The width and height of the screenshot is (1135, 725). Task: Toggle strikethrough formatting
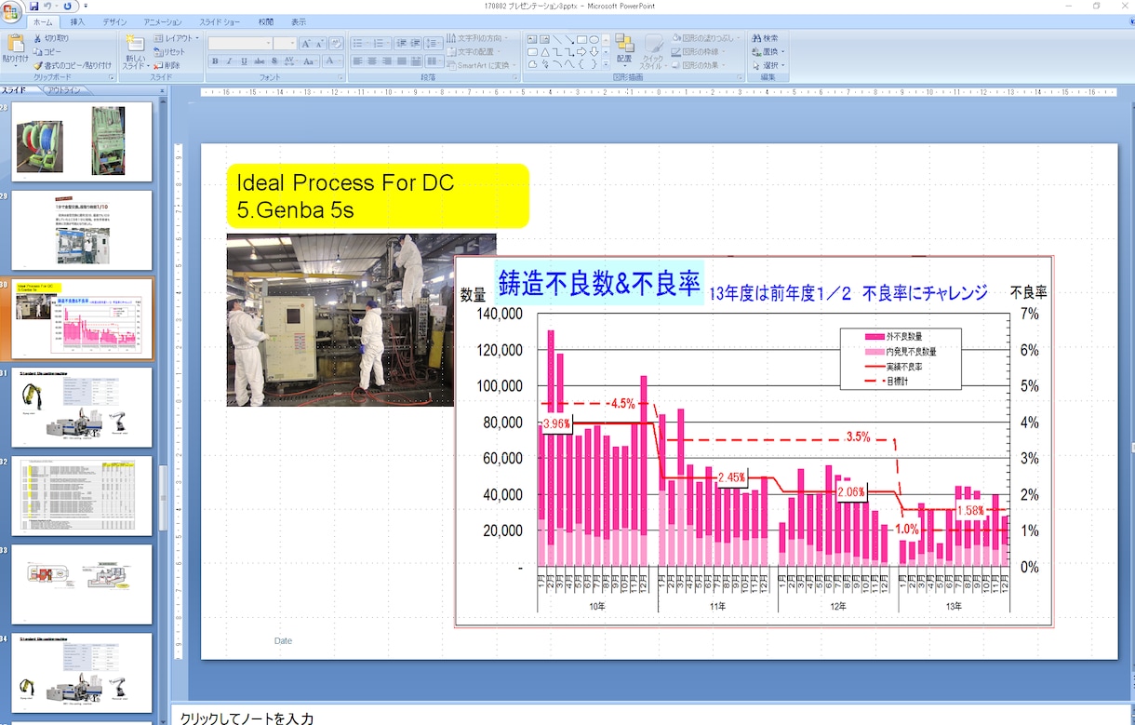(258, 61)
